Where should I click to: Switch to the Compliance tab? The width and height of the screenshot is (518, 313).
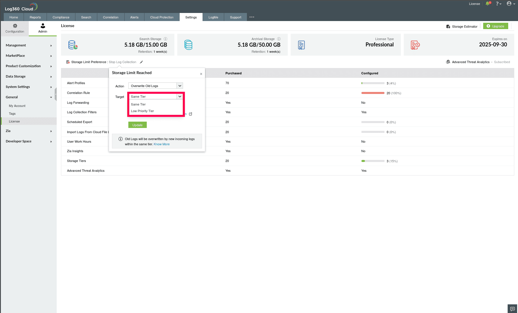click(61, 17)
